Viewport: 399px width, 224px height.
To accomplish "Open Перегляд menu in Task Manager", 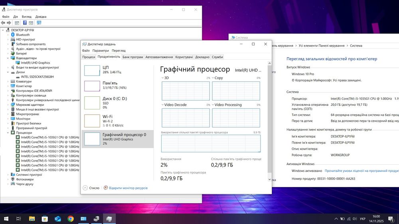I will [119, 51].
